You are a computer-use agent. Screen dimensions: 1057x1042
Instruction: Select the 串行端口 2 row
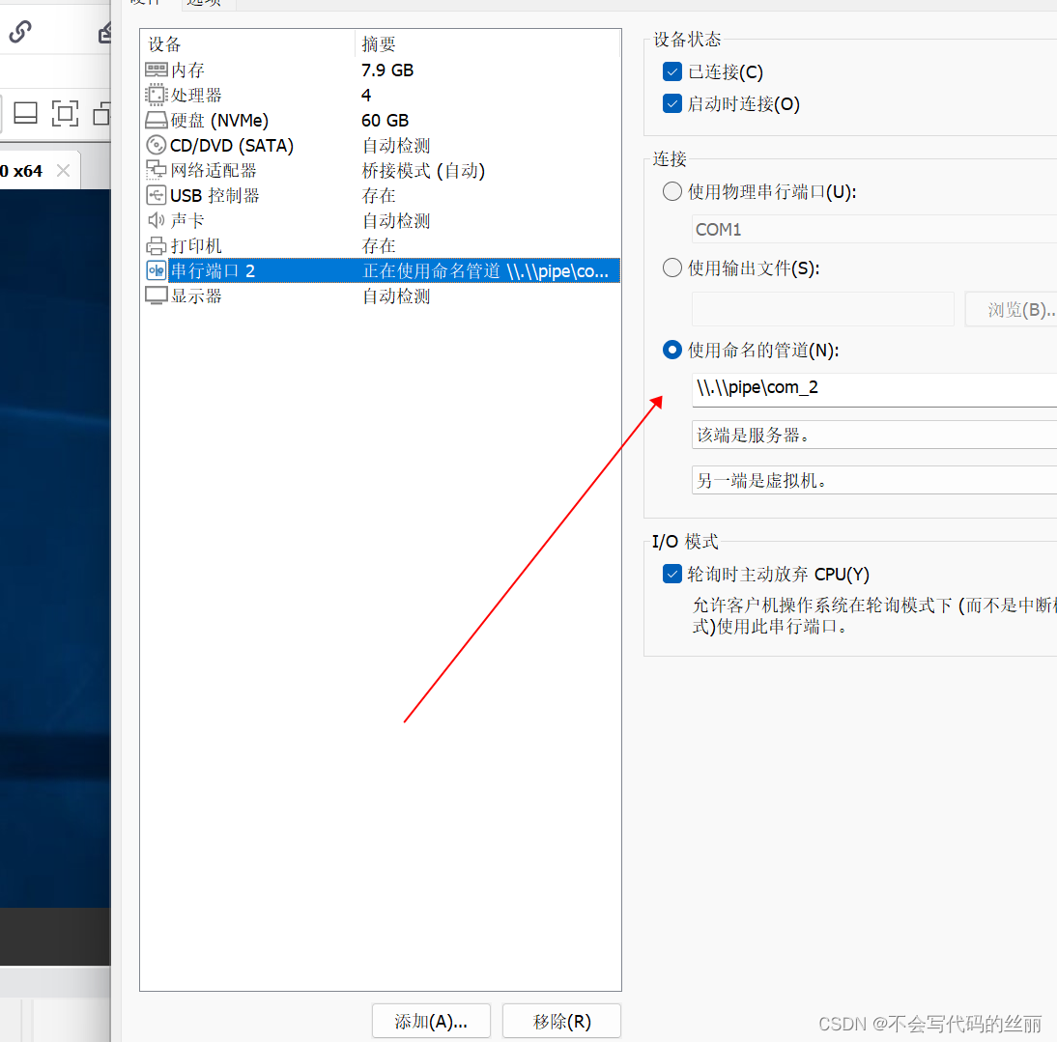pos(383,270)
